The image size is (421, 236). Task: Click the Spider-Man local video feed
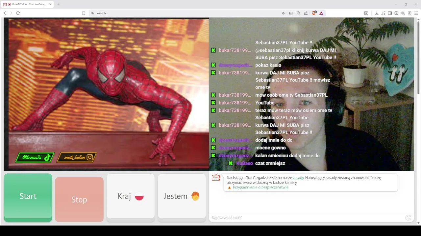pyautogui.click(x=106, y=94)
